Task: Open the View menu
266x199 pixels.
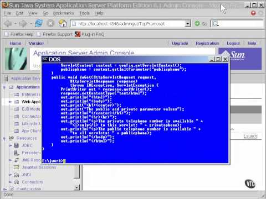Action: point(33,13)
